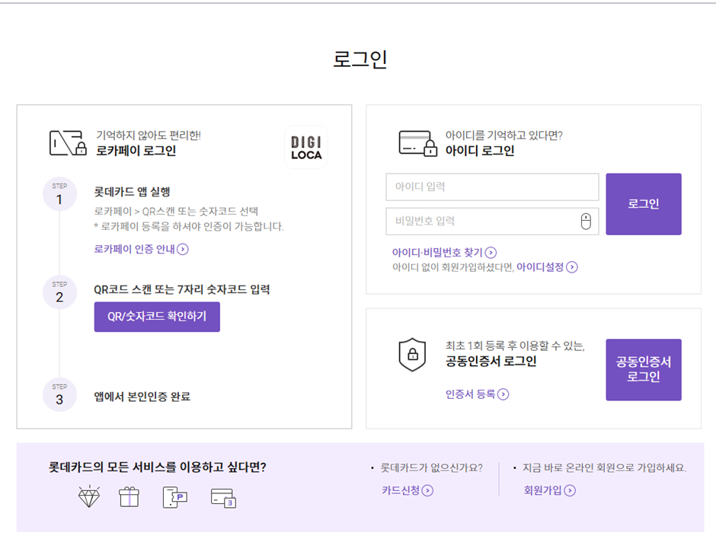Image resolution: width=716 pixels, height=539 pixels.
Task: Click the 아이디 입력 field
Action: [x=492, y=187]
